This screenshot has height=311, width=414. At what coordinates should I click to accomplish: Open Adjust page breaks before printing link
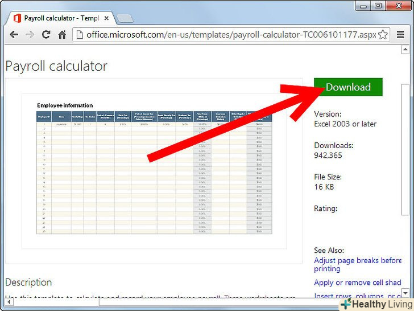click(x=358, y=264)
